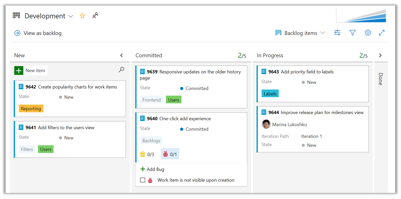Open the Backlog items level dropdown
401x199 pixels.
[x=300, y=33]
